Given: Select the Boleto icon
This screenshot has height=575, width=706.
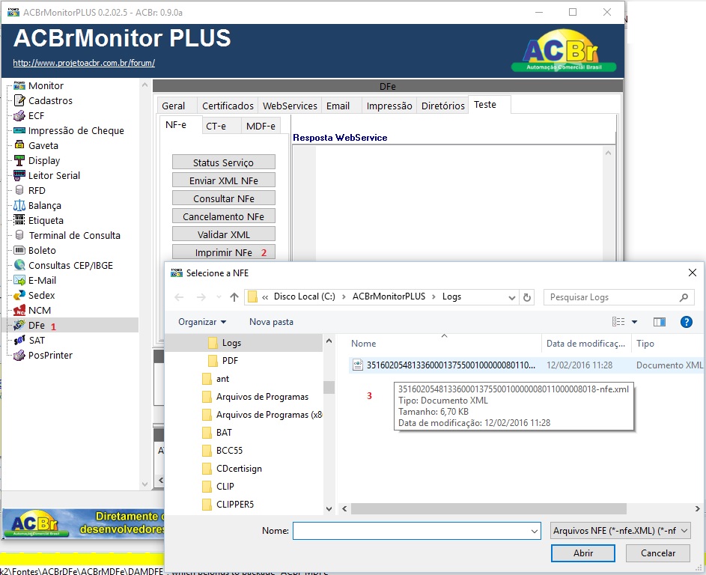Looking at the screenshot, I should tap(19, 250).
